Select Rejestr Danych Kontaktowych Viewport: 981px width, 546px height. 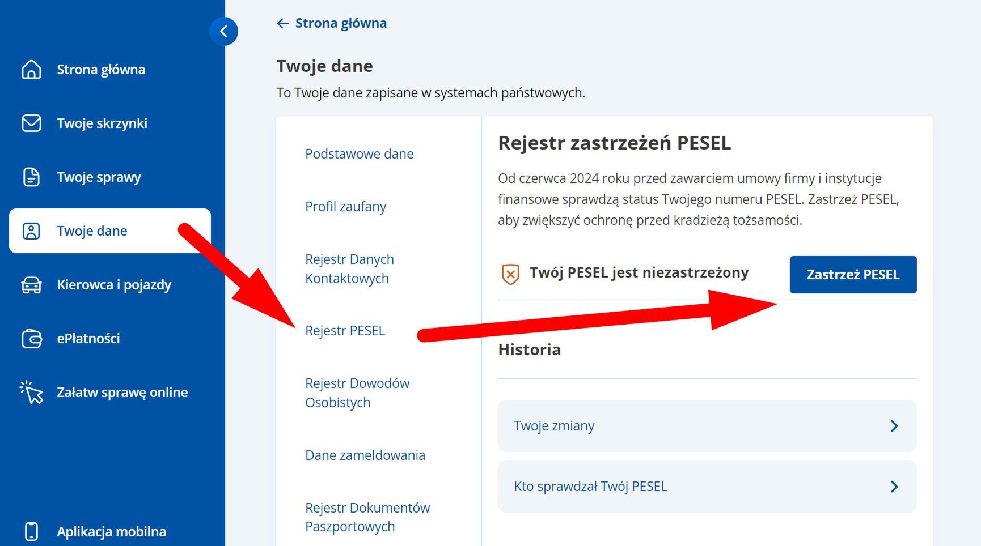click(x=350, y=268)
